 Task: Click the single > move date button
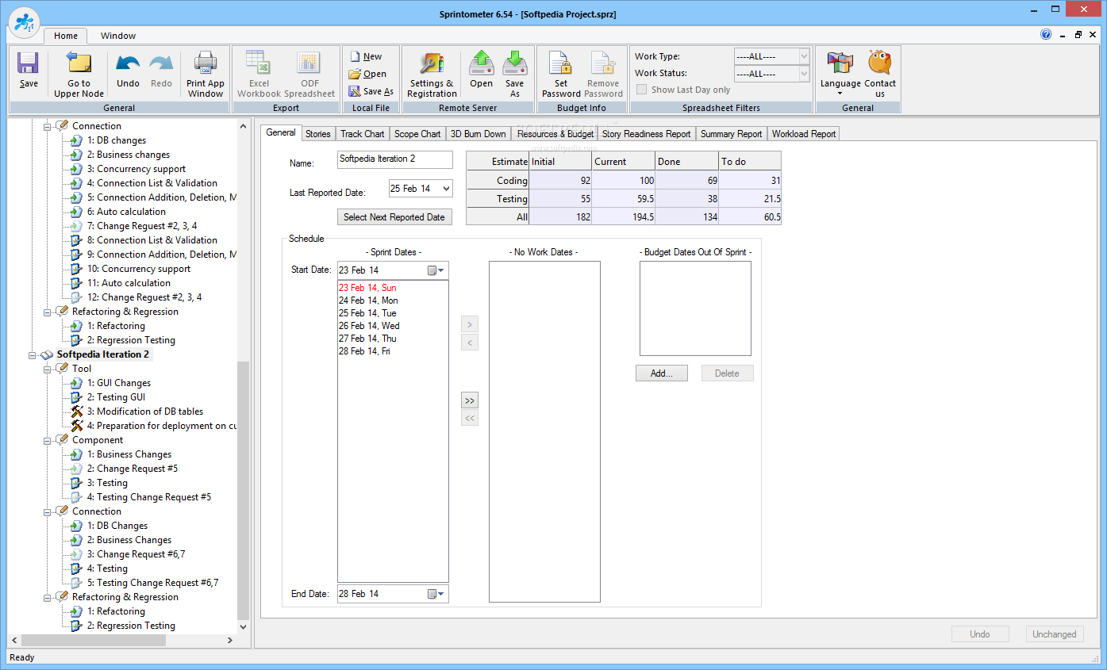[470, 324]
